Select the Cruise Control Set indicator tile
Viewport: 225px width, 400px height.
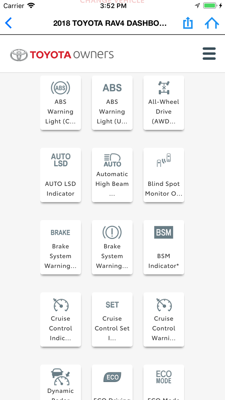click(x=112, y=320)
